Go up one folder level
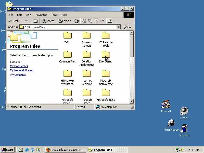The image size is (204, 153). (x=35, y=21)
